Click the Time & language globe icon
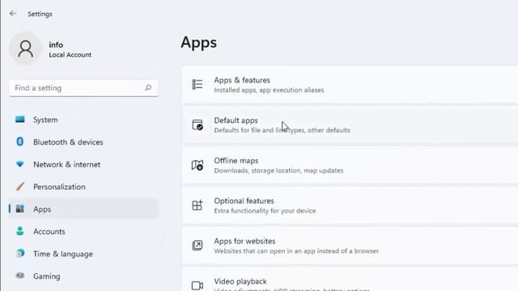 19,253
